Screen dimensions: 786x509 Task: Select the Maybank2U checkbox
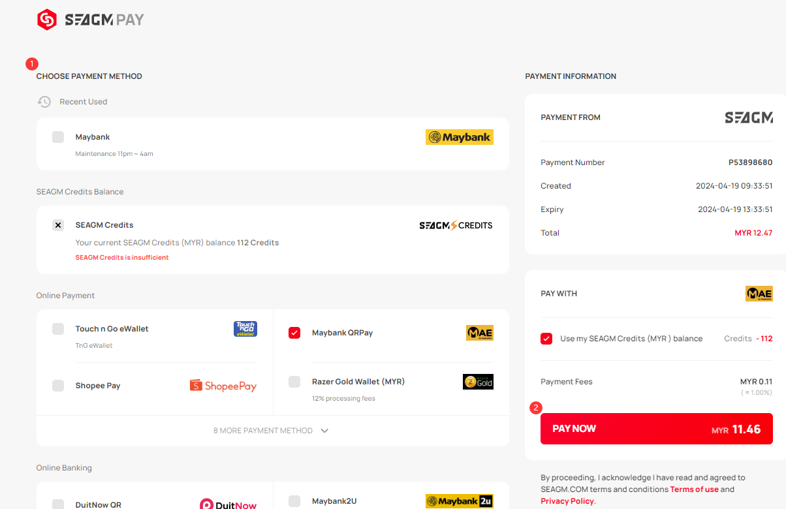(294, 501)
